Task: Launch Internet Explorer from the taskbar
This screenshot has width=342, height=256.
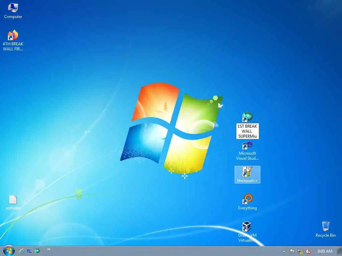Action: [22, 251]
